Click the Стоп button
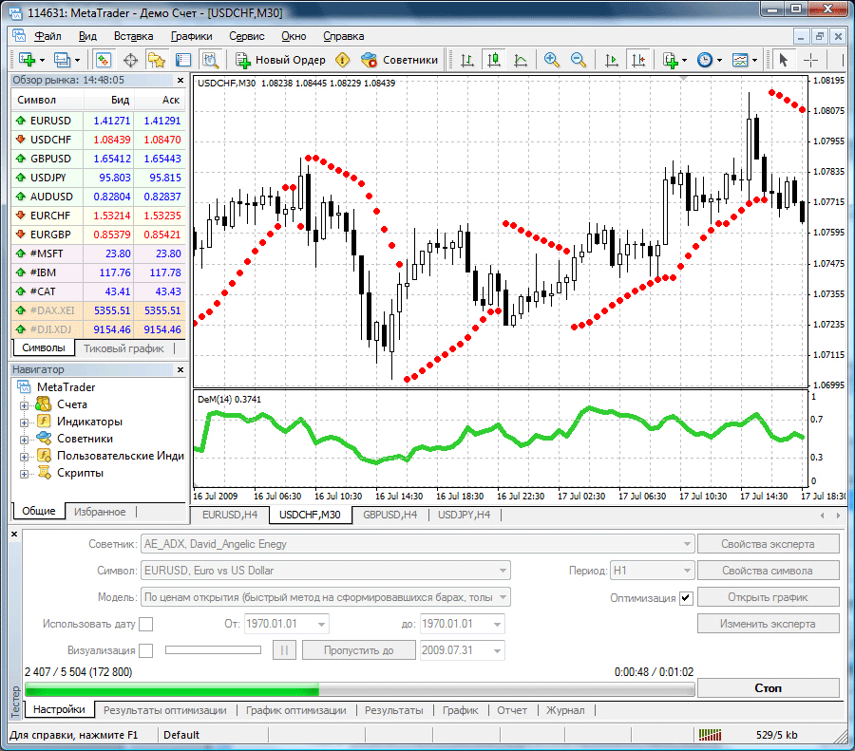 (768, 687)
